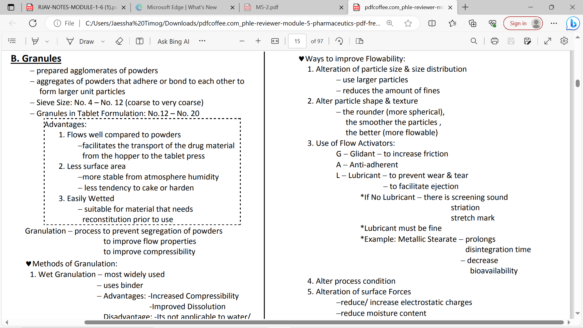Toggle the page view layout button
Screen dimensions: 583x328
pos(360,41)
